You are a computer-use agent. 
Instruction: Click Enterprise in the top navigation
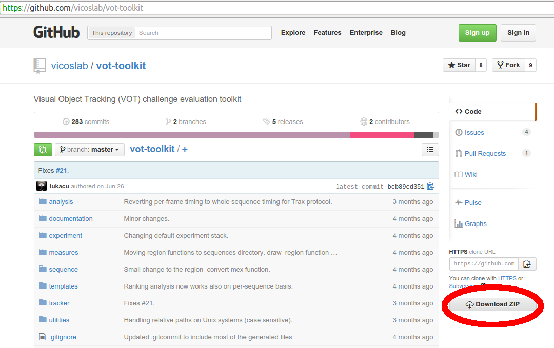click(366, 33)
